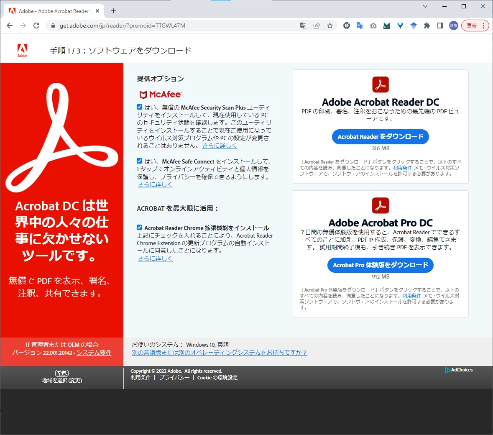The height and width of the screenshot is (435, 493).
Task: Select the Adobe Acrobat Reader tab
Action: [54, 11]
